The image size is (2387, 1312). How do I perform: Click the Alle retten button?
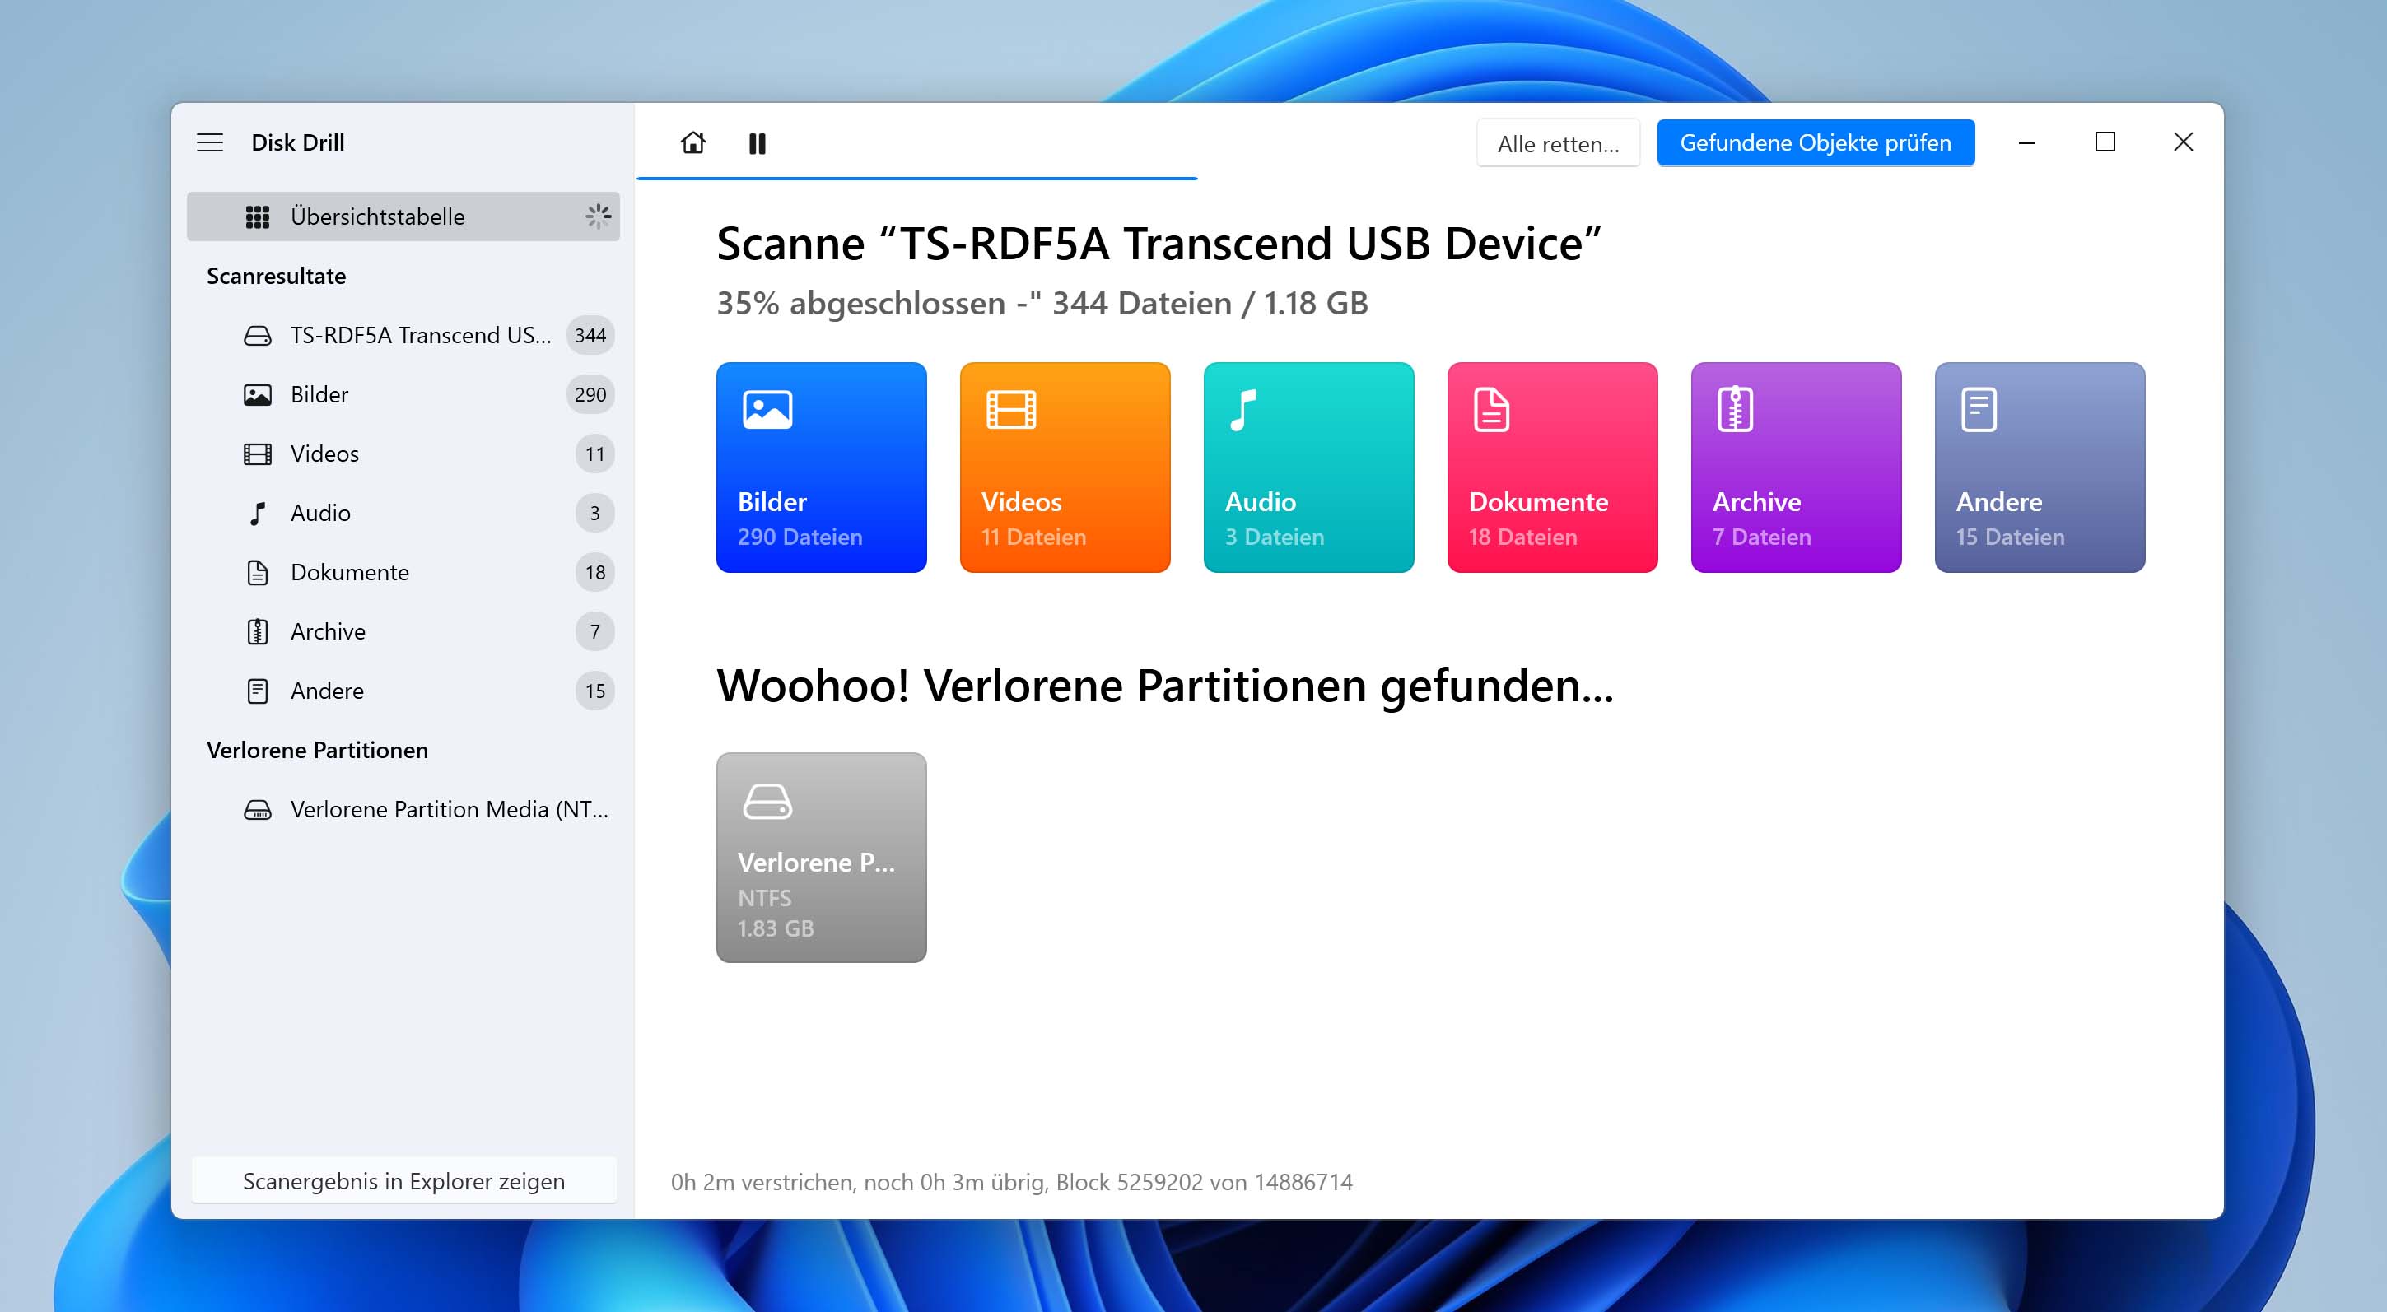tap(1558, 143)
